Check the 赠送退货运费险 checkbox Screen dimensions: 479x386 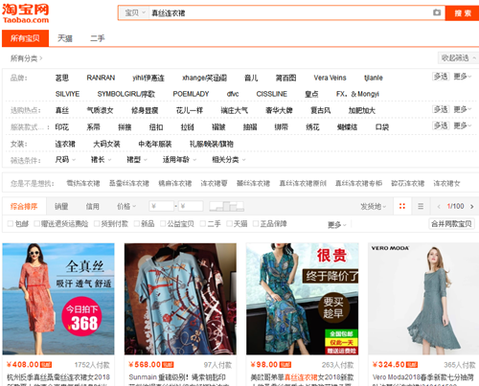tap(36, 224)
